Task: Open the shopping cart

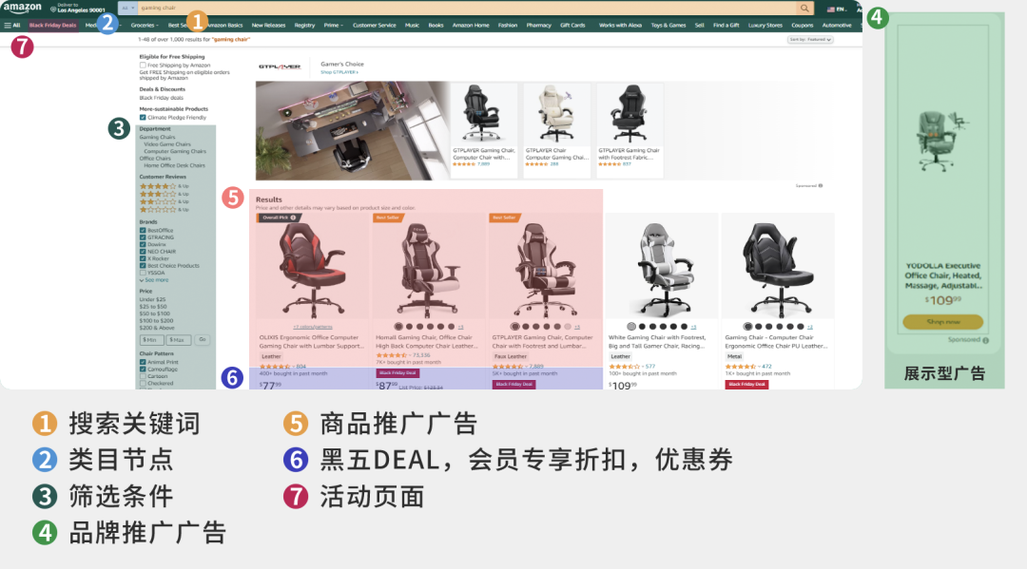Action: click(x=861, y=8)
